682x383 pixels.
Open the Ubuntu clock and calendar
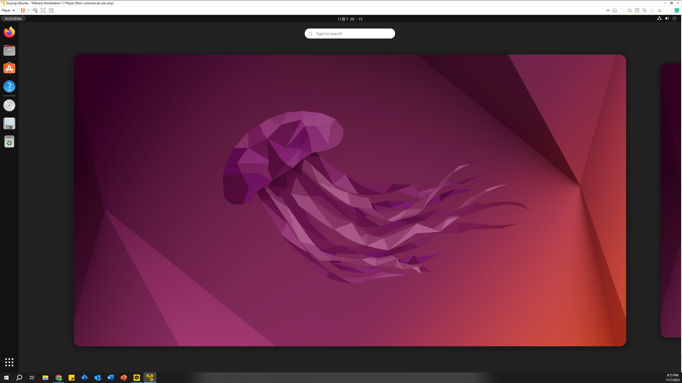350,19
